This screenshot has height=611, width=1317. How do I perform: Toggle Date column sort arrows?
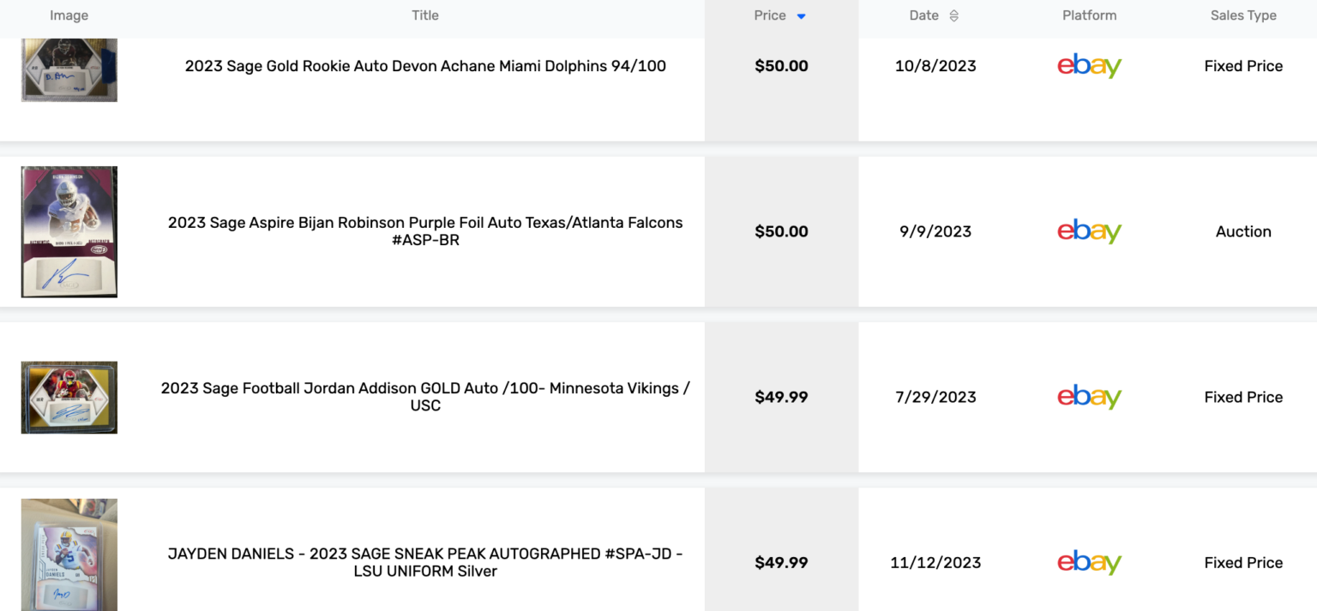(x=953, y=16)
